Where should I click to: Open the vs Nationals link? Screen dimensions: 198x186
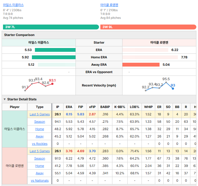40,181
